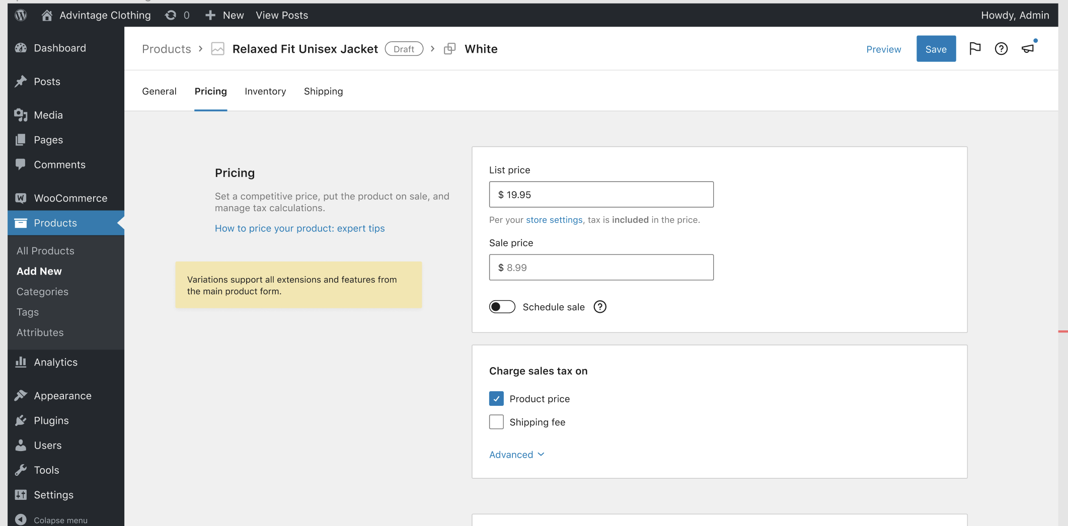The width and height of the screenshot is (1068, 526).
Task: Check the Shipping fee checkbox
Action: click(x=496, y=422)
